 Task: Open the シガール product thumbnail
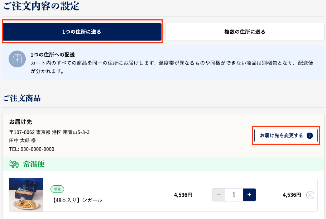pos(26,195)
